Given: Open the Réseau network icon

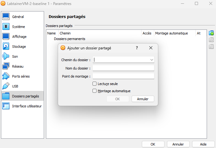Looking at the screenshot, I should click(x=6, y=66).
